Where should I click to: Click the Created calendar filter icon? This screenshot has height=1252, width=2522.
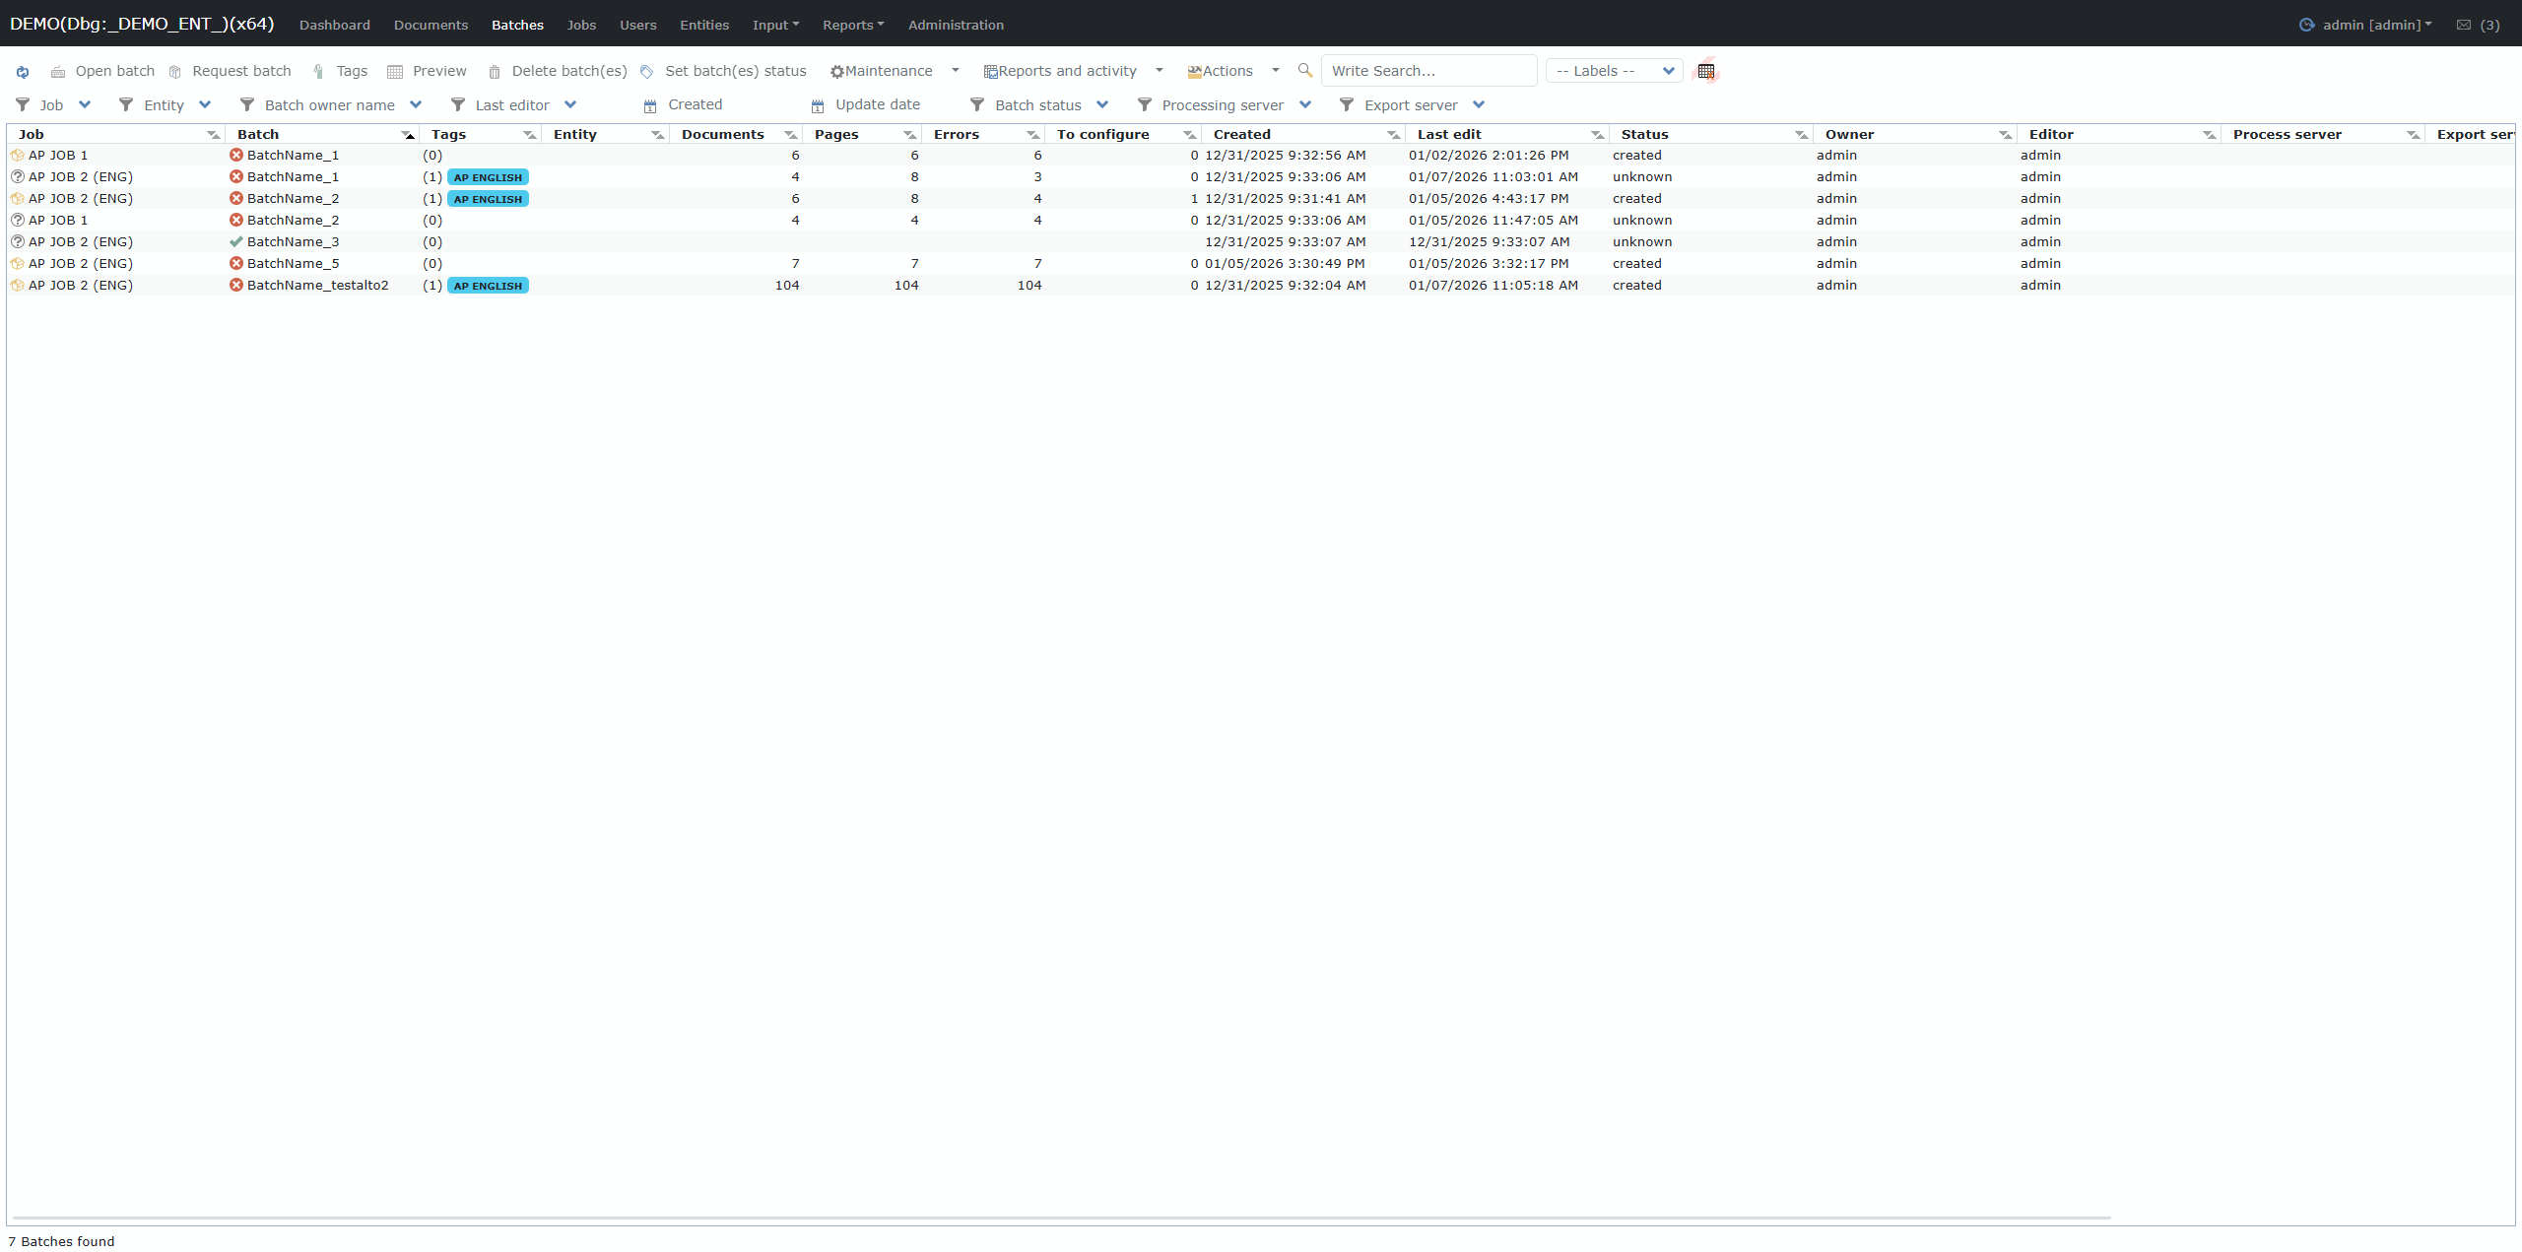[650, 105]
